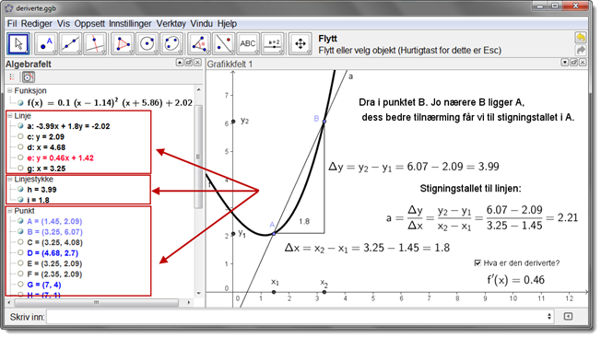Screen dimensions: 601x338
Task: Click inside the Skriv inn input field
Action: coord(296,316)
